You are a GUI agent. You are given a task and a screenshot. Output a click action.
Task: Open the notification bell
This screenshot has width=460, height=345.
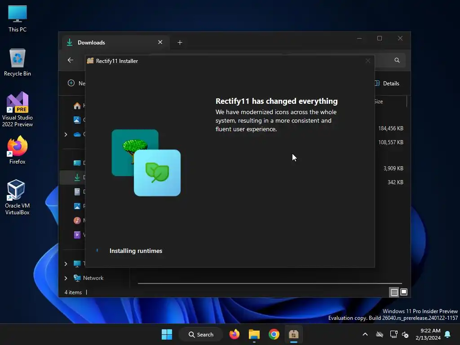tap(448, 334)
